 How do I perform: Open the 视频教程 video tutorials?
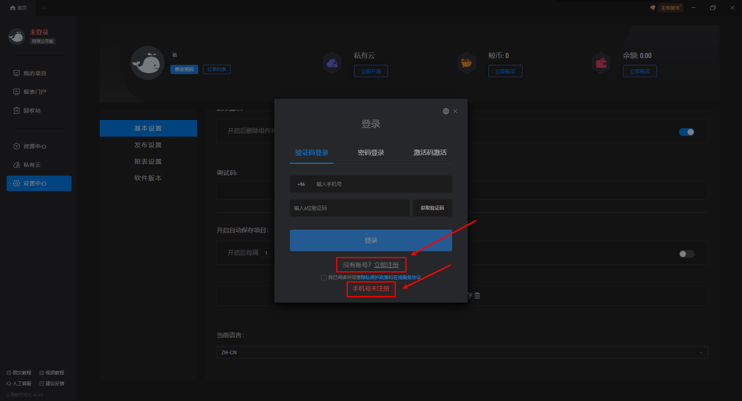[52, 373]
